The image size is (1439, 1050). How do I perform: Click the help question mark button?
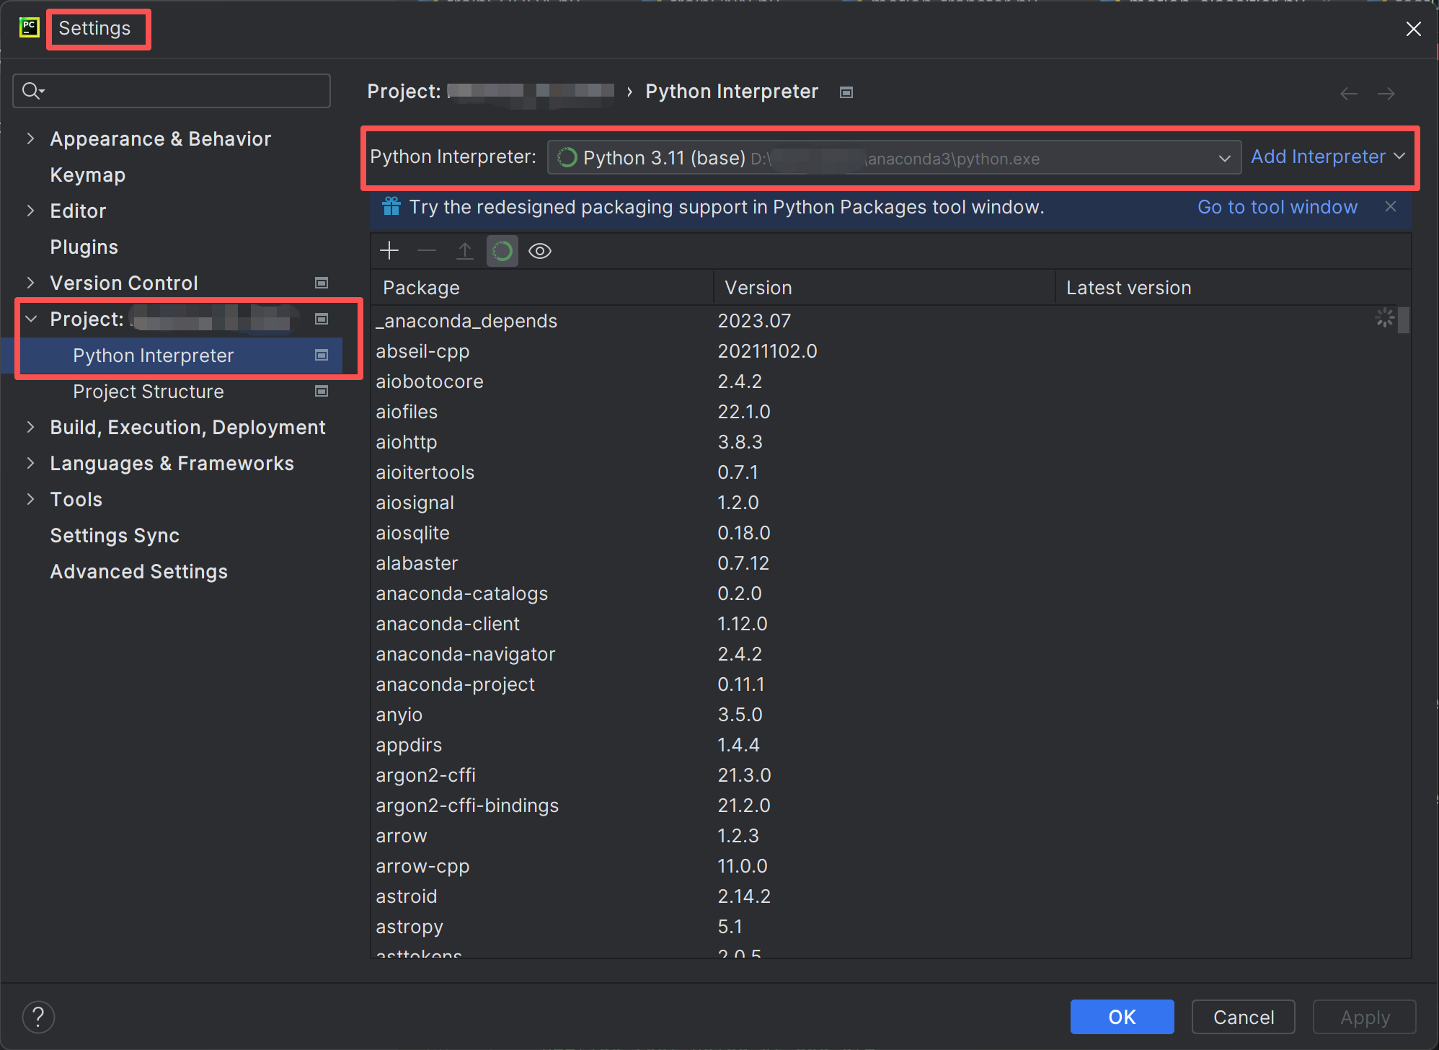(39, 1017)
